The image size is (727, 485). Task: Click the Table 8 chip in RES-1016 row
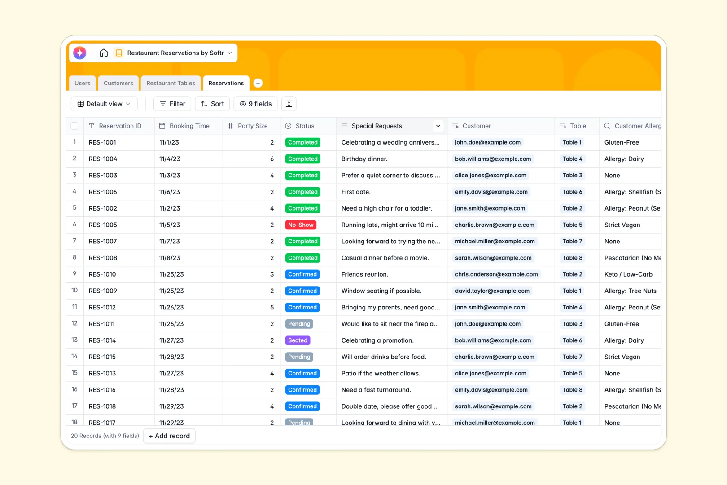tap(573, 390)
